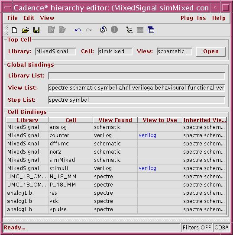Click the Redo arrow icon
The image size is (233, 235).
89,30
